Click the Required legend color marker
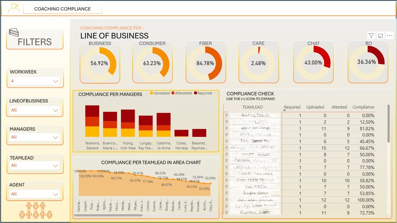Image resolution: width=397 pixels, height=223 pixels. coord(195,93)
